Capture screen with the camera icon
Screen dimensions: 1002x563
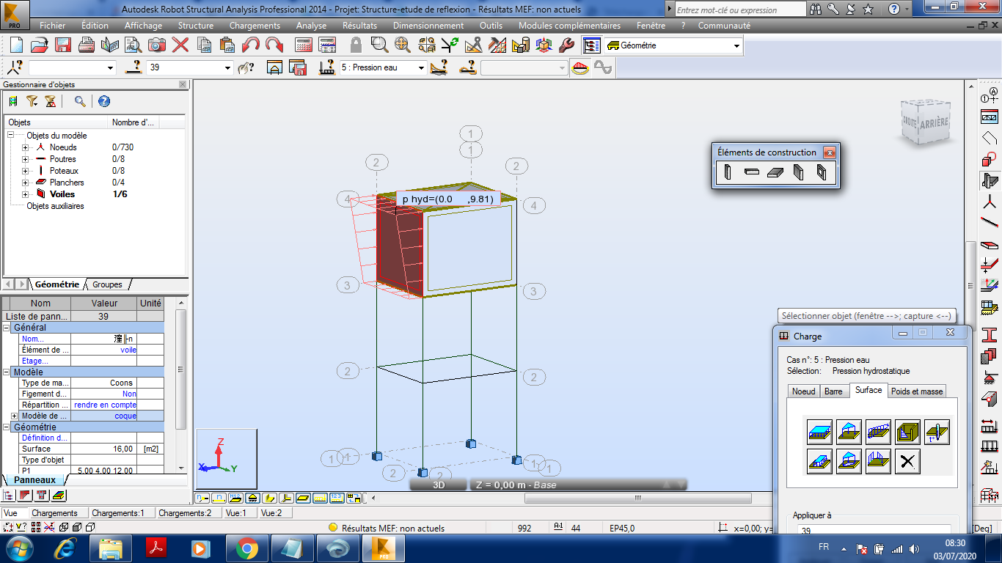(157, 45)
